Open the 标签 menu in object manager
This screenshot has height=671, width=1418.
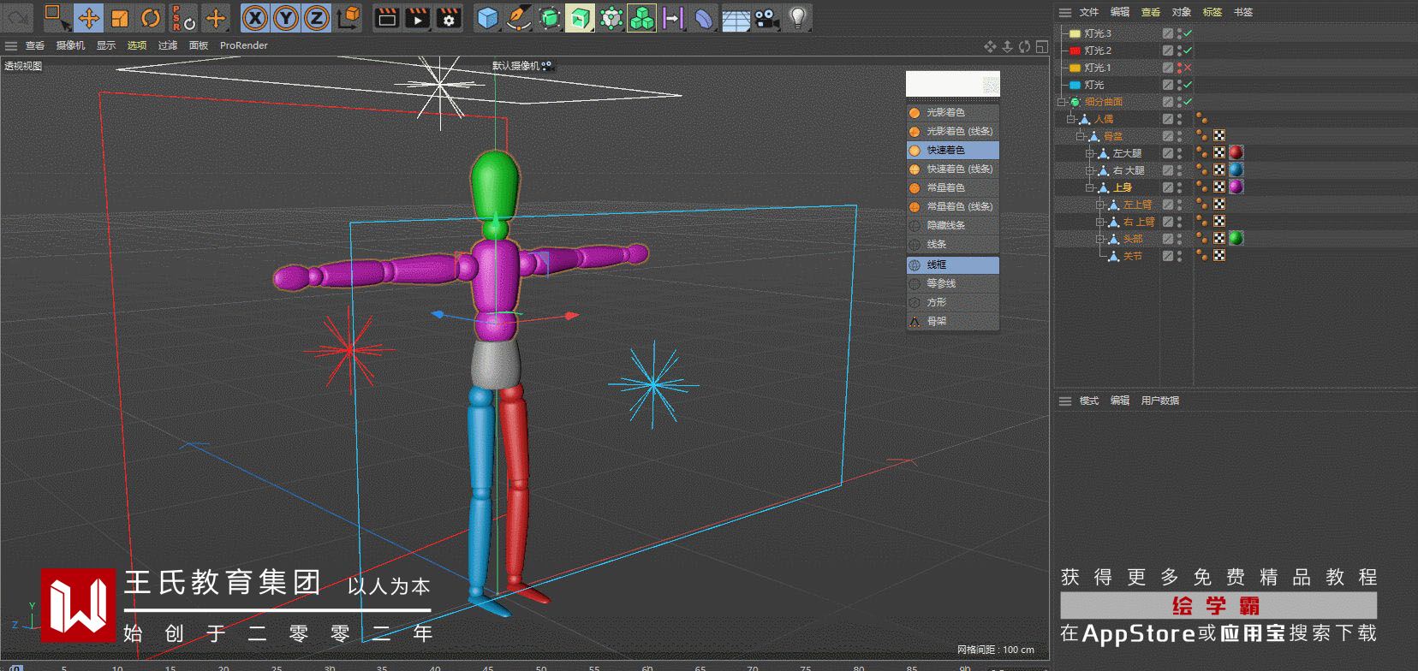coord(1212,12)
